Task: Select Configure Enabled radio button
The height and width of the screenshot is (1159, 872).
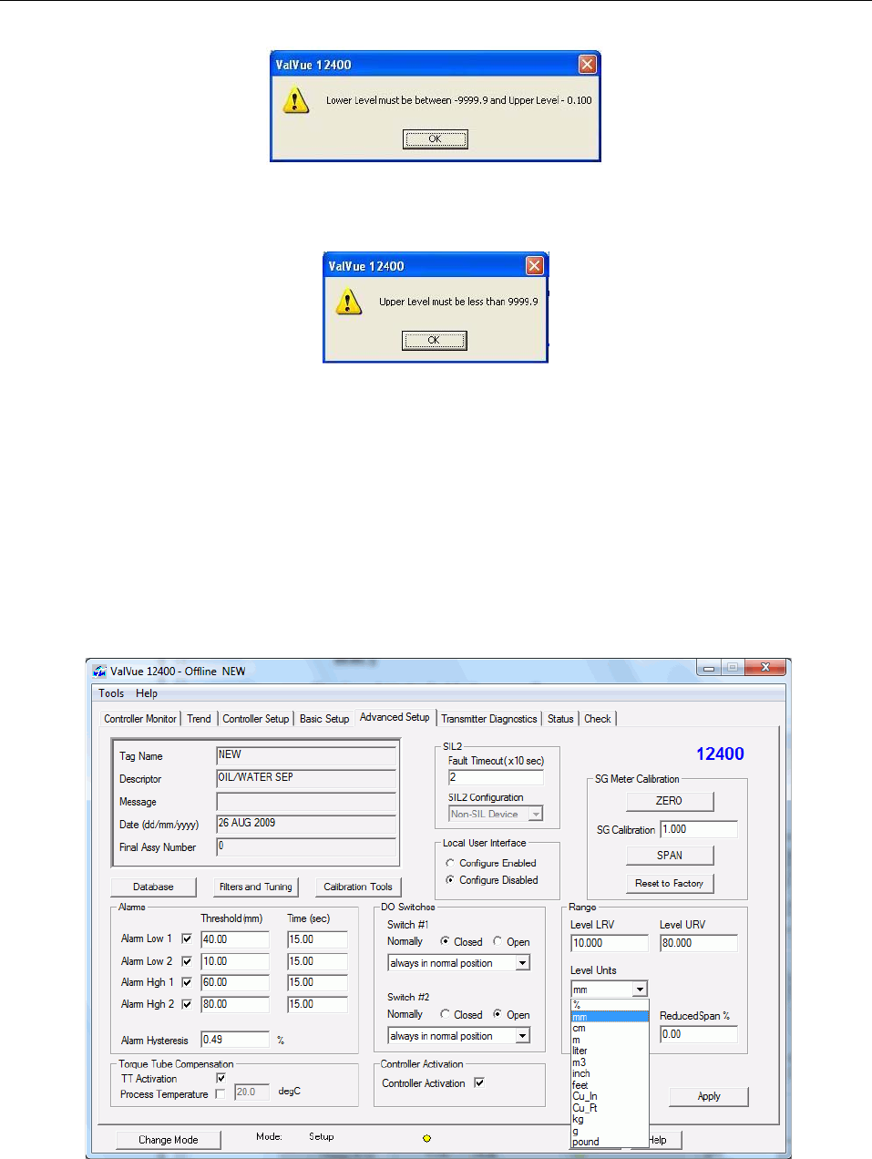Action: point(450,863)
